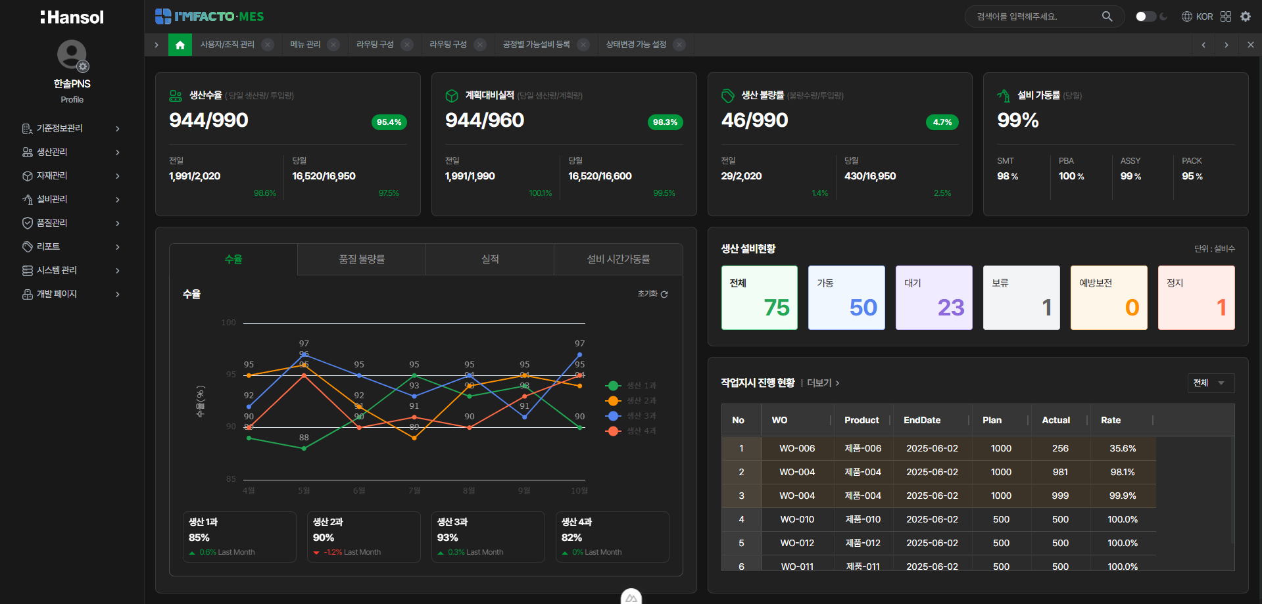Open settings gear in top bar

pos(1246,16)
